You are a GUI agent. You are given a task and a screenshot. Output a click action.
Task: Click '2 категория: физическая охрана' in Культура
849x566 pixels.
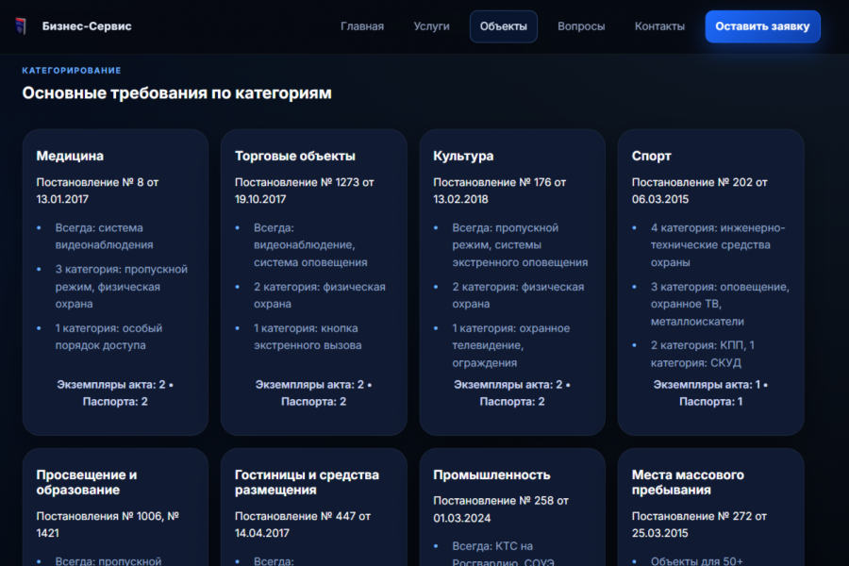coord(518,295)
